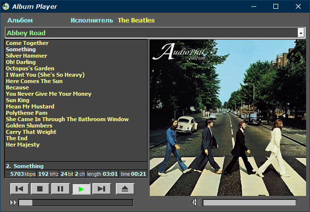Select the track Polythene Pam

pyautogui.click(x=27, y=113)
